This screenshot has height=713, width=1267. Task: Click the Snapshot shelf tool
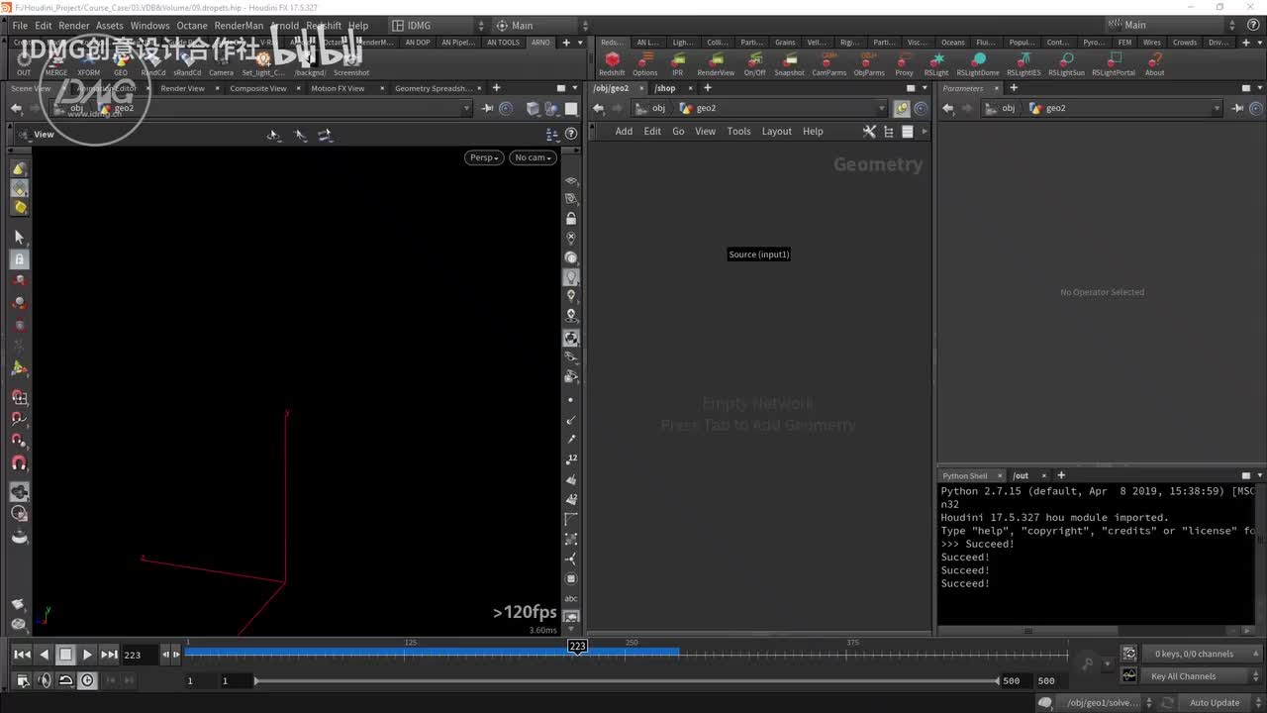(789, 61)
